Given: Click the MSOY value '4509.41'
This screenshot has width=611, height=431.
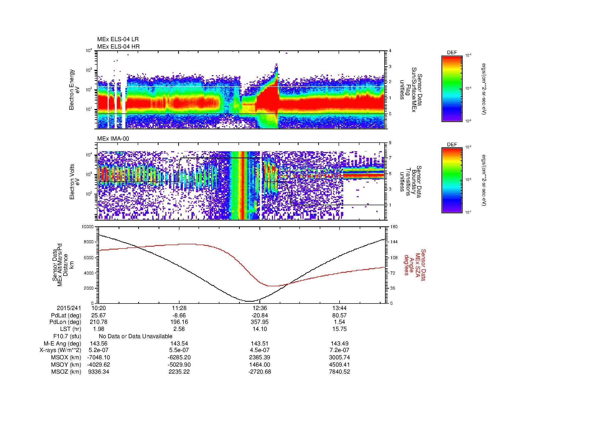Looking at the screenshot, I should coord(340,365).
